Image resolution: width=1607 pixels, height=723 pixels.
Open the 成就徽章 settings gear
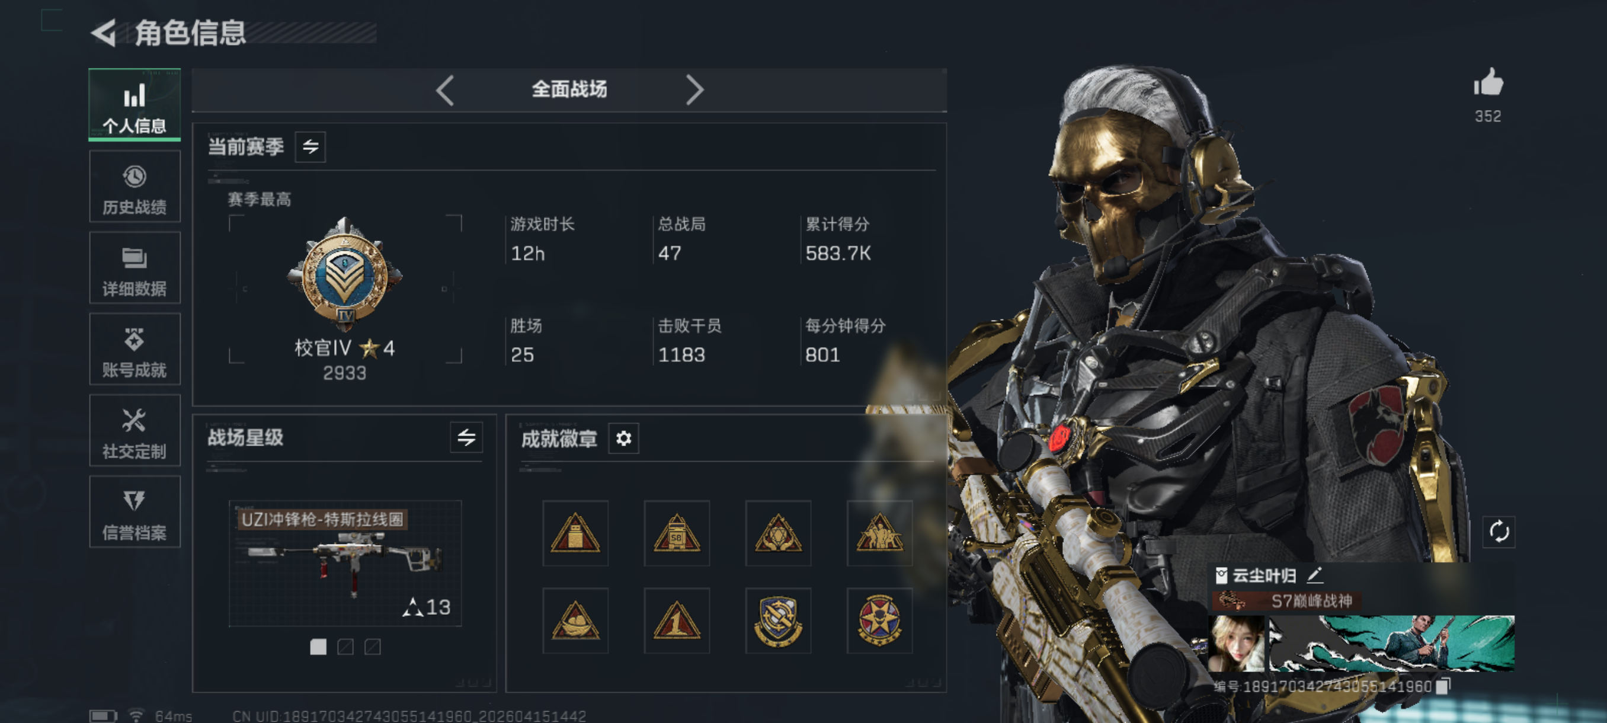(x=623, y=439)
